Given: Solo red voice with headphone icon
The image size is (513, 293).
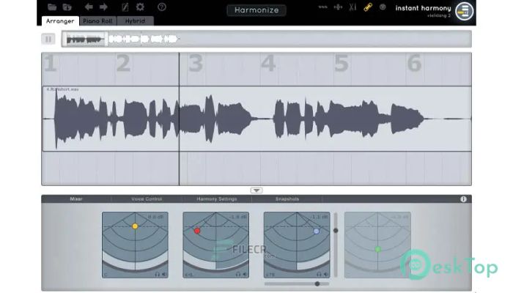Looking at the screenshot, I should (238, 274).
